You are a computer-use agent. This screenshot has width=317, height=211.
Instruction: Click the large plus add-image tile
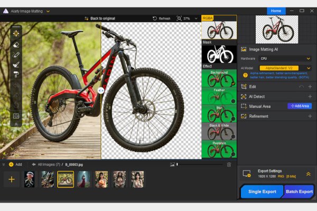point(12,179)
